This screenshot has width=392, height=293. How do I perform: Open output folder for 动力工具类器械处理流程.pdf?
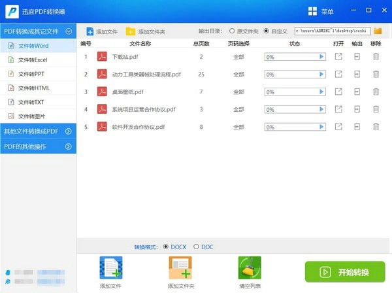(x=357, y=75)
